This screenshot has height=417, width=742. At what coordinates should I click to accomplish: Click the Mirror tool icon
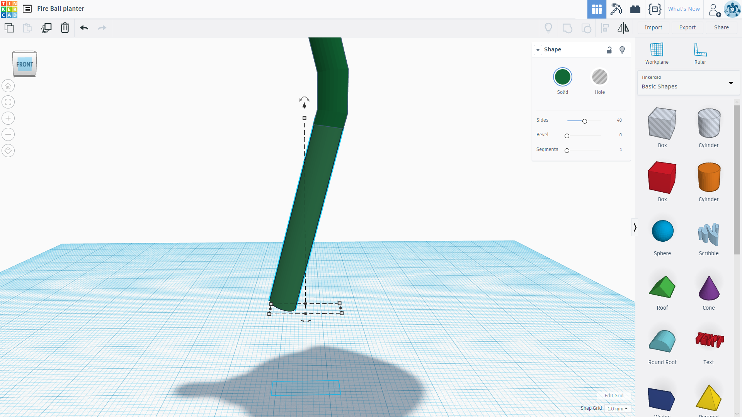623,28
